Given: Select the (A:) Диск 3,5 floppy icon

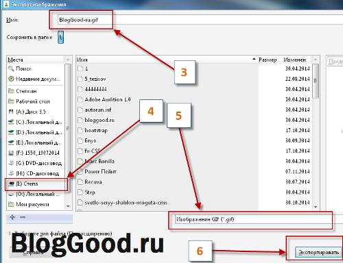Looking at the screenshot, I should point(11,112).
